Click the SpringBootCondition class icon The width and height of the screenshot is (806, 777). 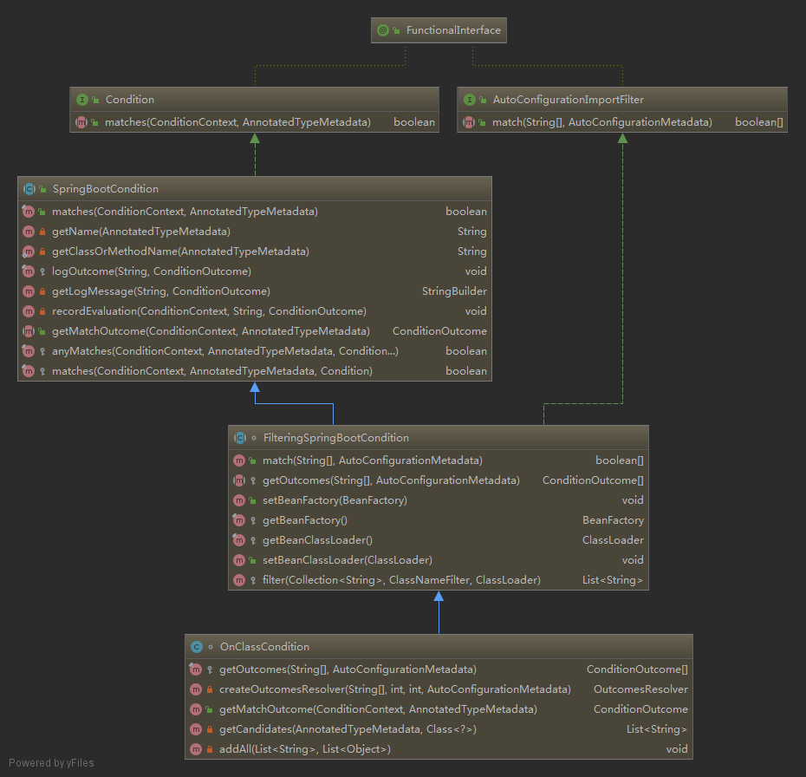[x=29, y=189]
